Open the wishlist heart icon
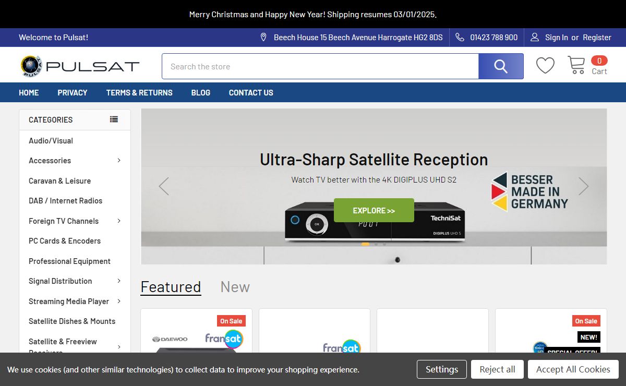Viewport: 626px width, 386px height. (x=545, y=66)
